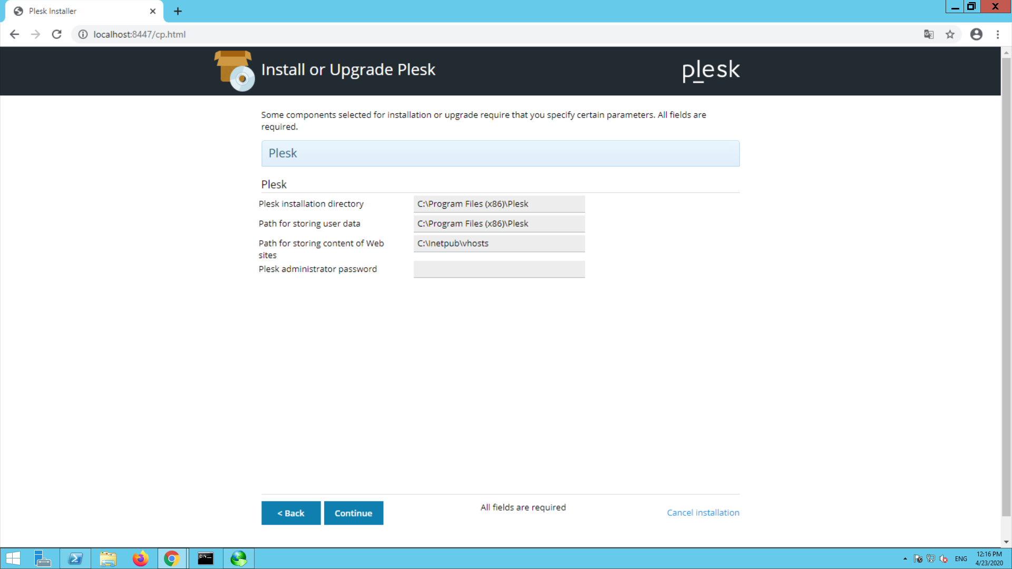This screenshot has width=1012, height=569.
Task: Click the browser back arrow
Action: pos(14,34)
